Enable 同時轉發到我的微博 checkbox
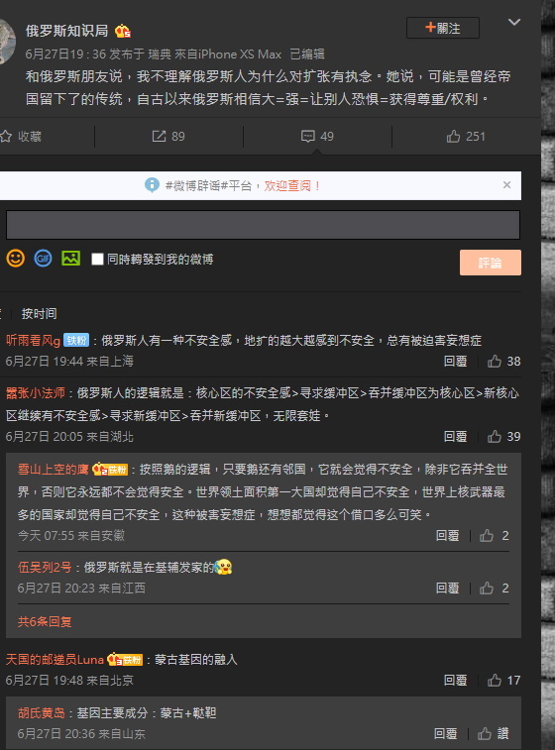This screenshot has height=750, width=555. pos(97,260)
